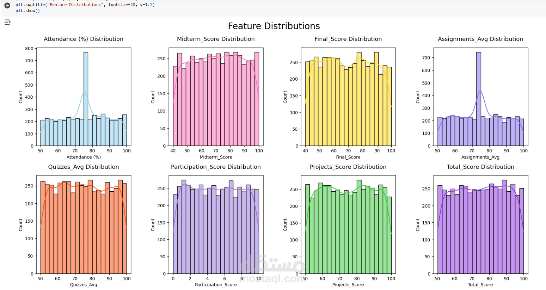Click the 800 tick on Attendance y-axis
The image size is (546, 290).
click(29, 49)
